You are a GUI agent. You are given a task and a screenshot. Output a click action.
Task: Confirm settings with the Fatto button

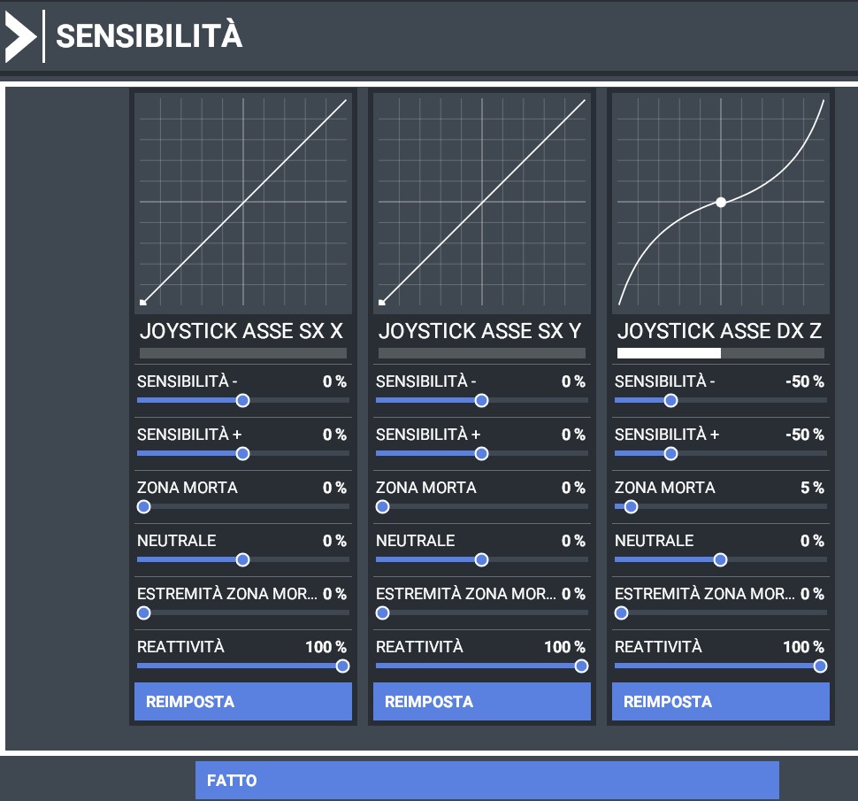tap(487, 780)
